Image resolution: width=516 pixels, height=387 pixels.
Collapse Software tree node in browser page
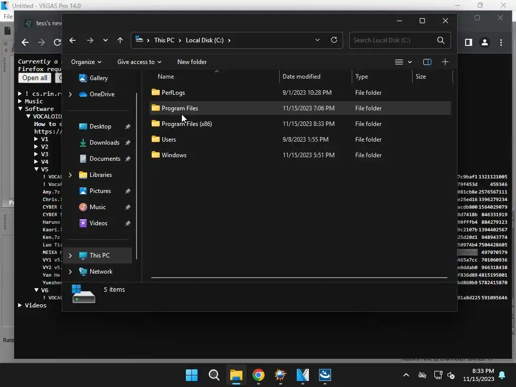coord(20,109)
